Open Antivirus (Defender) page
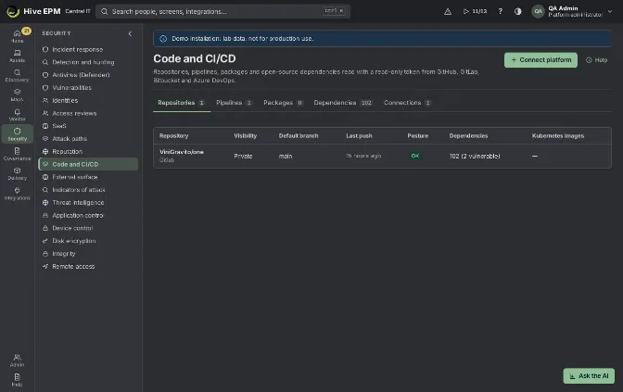Image resolution: width=623 pixels, height=392 pixels. [88, 75]
